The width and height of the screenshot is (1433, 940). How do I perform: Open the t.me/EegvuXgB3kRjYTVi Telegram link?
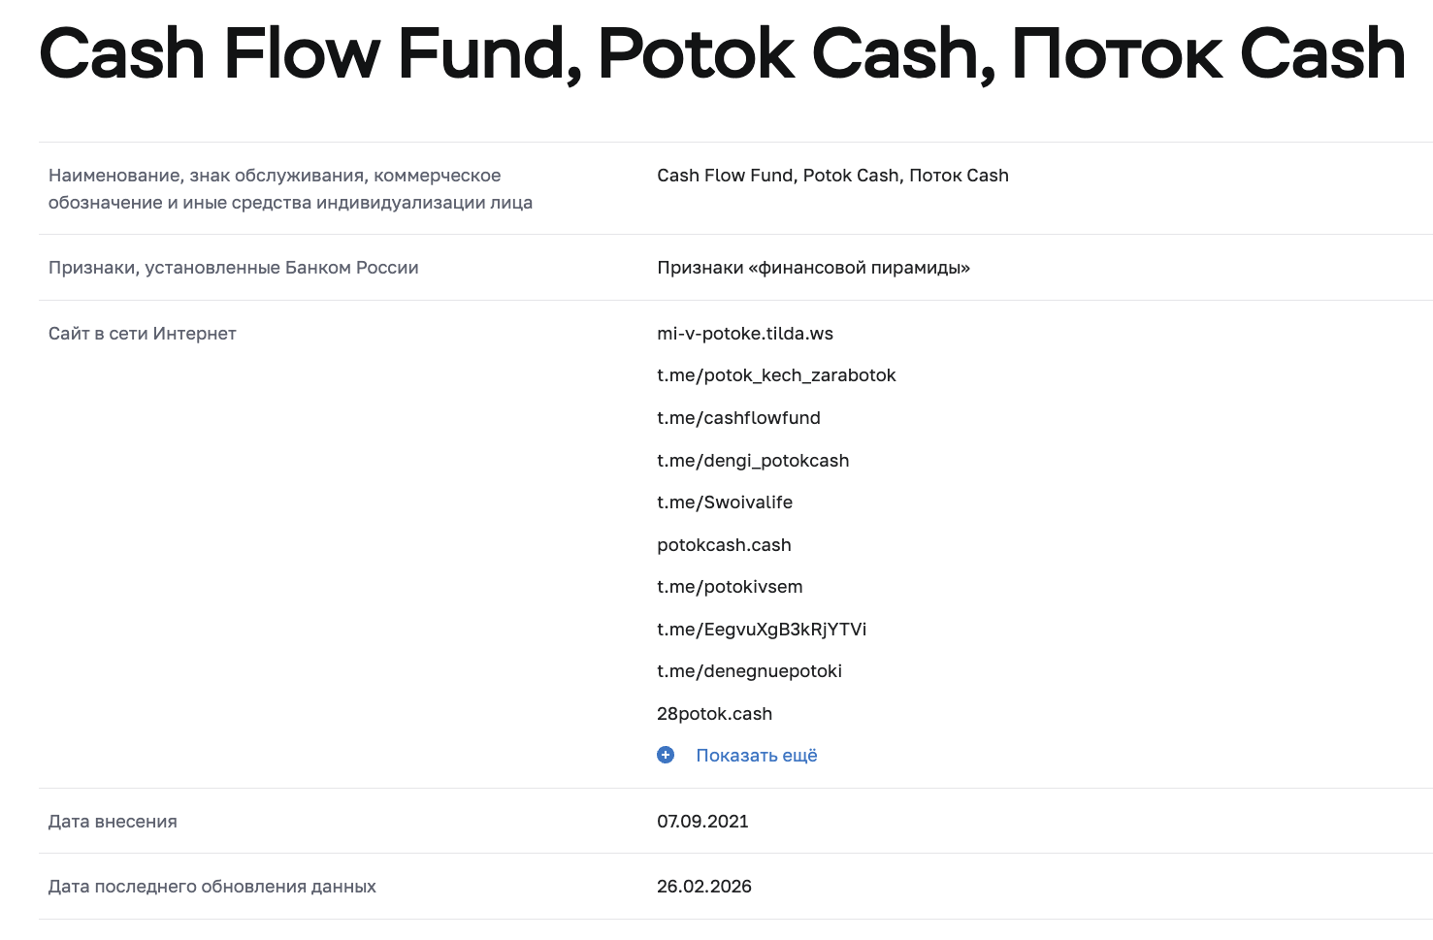pos(761,630)
